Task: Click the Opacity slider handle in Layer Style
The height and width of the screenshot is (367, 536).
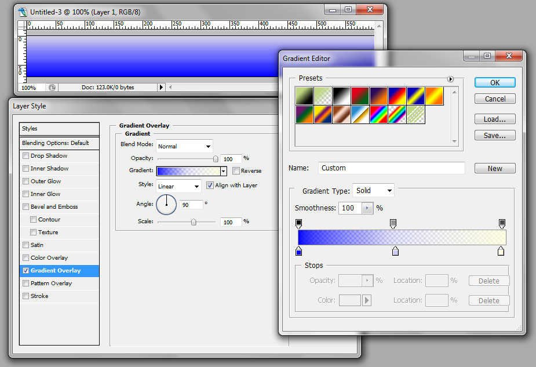Action: click(x=216, y=159)
